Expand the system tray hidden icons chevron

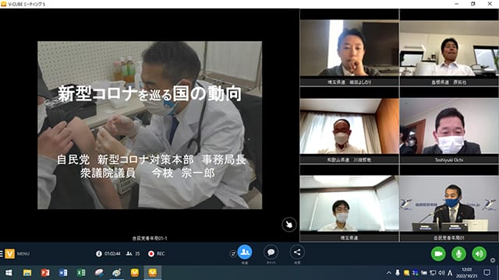pos(389,272)
